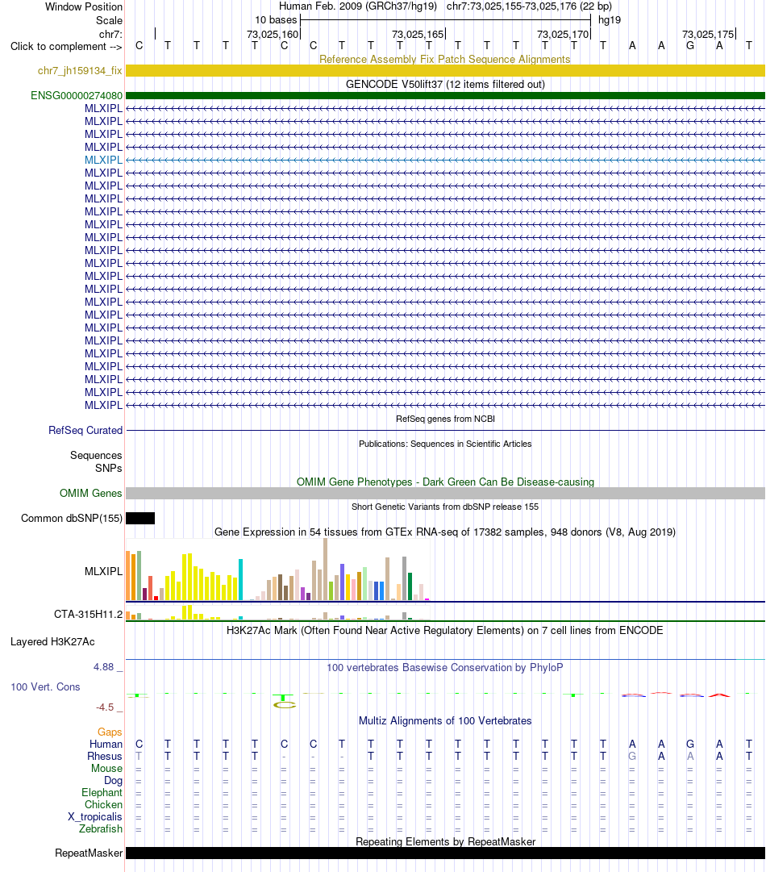The width and height of the screenshot is (766, 872).
Task: Click the 'CTA-315H11.2' gene label
Action: point(88,615)
